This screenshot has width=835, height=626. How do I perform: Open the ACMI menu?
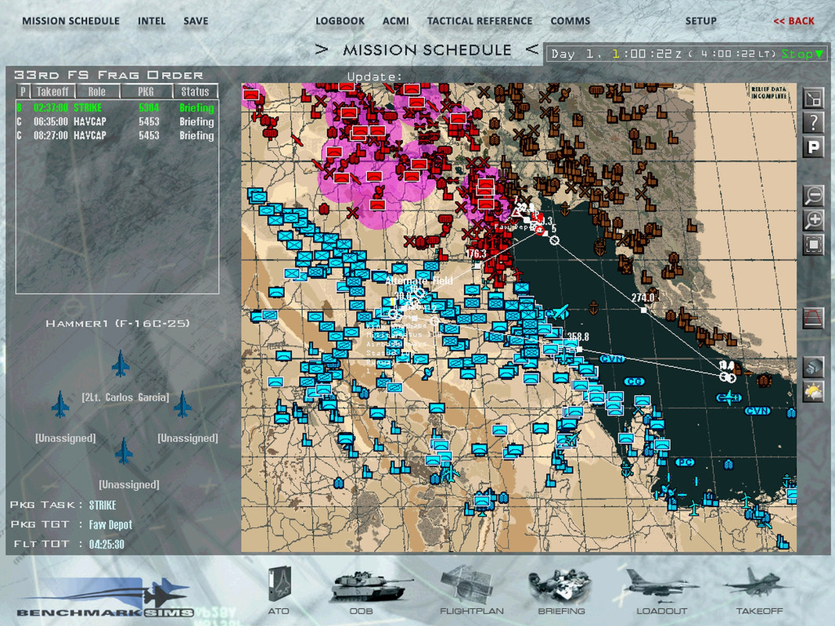(396, 21)
